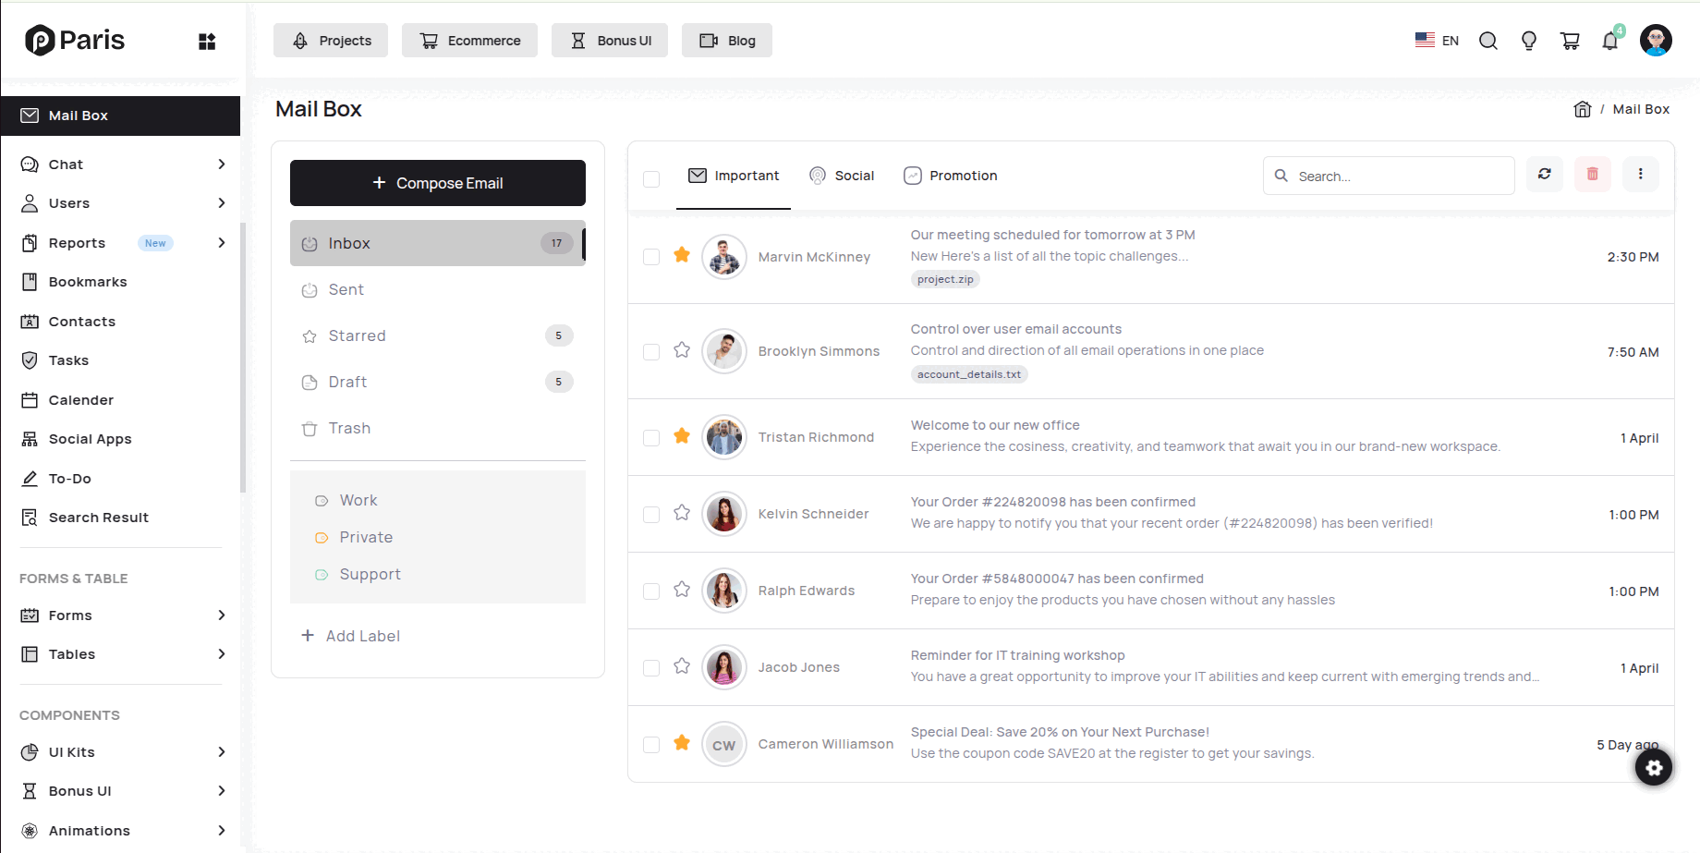Image resolution: width=1700 pixels, height=853 pixels.
Task: Check the Marvin McKinney email checkbox
Action: (x=651, y=257)
